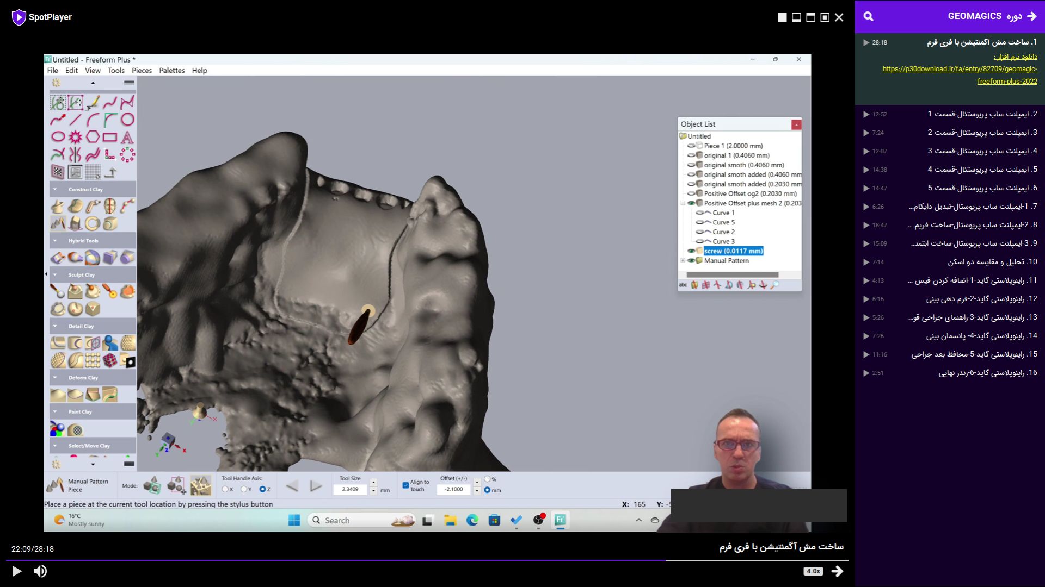
Task: Select the red lattice cube tool
Action: (x=110, y=360)
